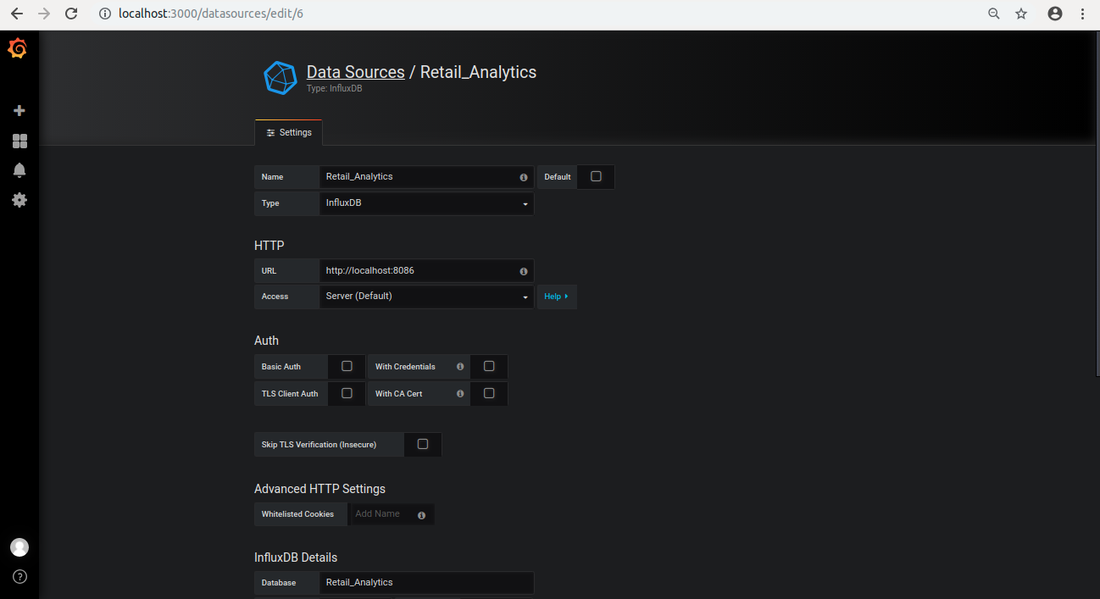Enable With CA Cert checkbox
The height and width of the screenshot is (599, 1100).
489,393
